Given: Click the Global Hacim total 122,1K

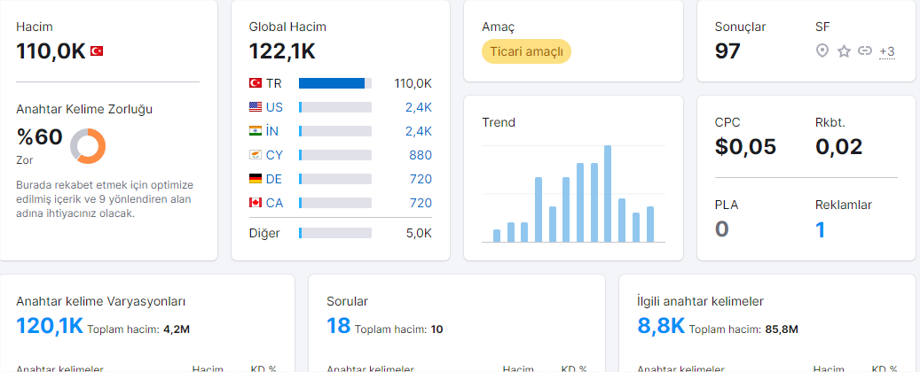Looking at the screenshot, I should (282, 51).
